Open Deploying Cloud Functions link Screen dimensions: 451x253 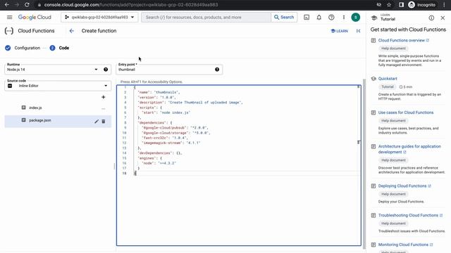[402, 186]
